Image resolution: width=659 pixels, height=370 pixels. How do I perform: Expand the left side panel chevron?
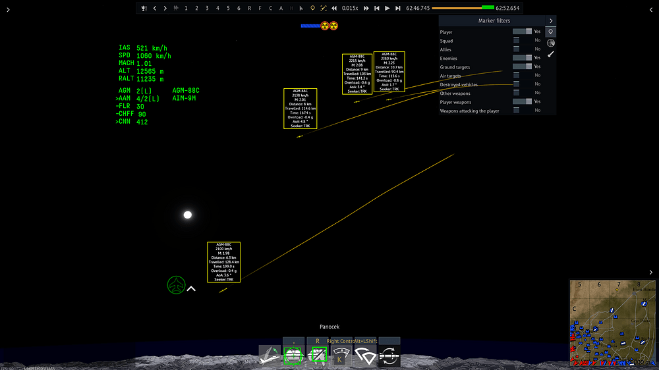tap(8, 10)
